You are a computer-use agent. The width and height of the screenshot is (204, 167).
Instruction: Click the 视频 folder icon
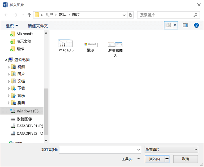(13, 67)
